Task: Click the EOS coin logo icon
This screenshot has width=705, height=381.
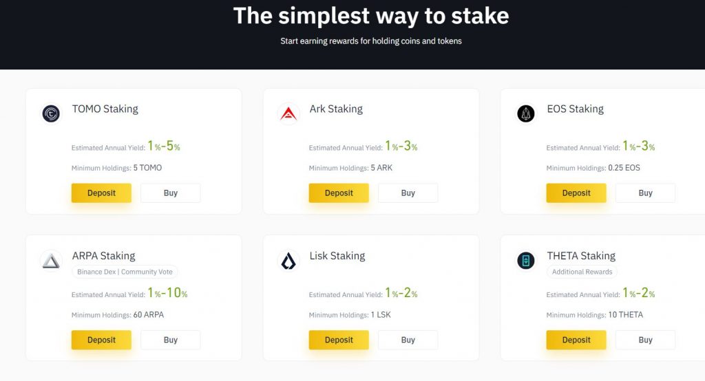Action: point(525,113)
